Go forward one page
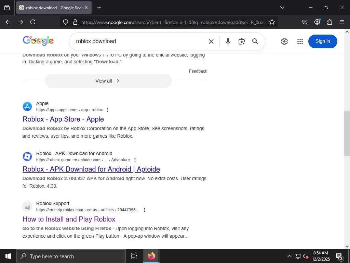Screen dimensions: 350x263 click(x=21, y=22)
